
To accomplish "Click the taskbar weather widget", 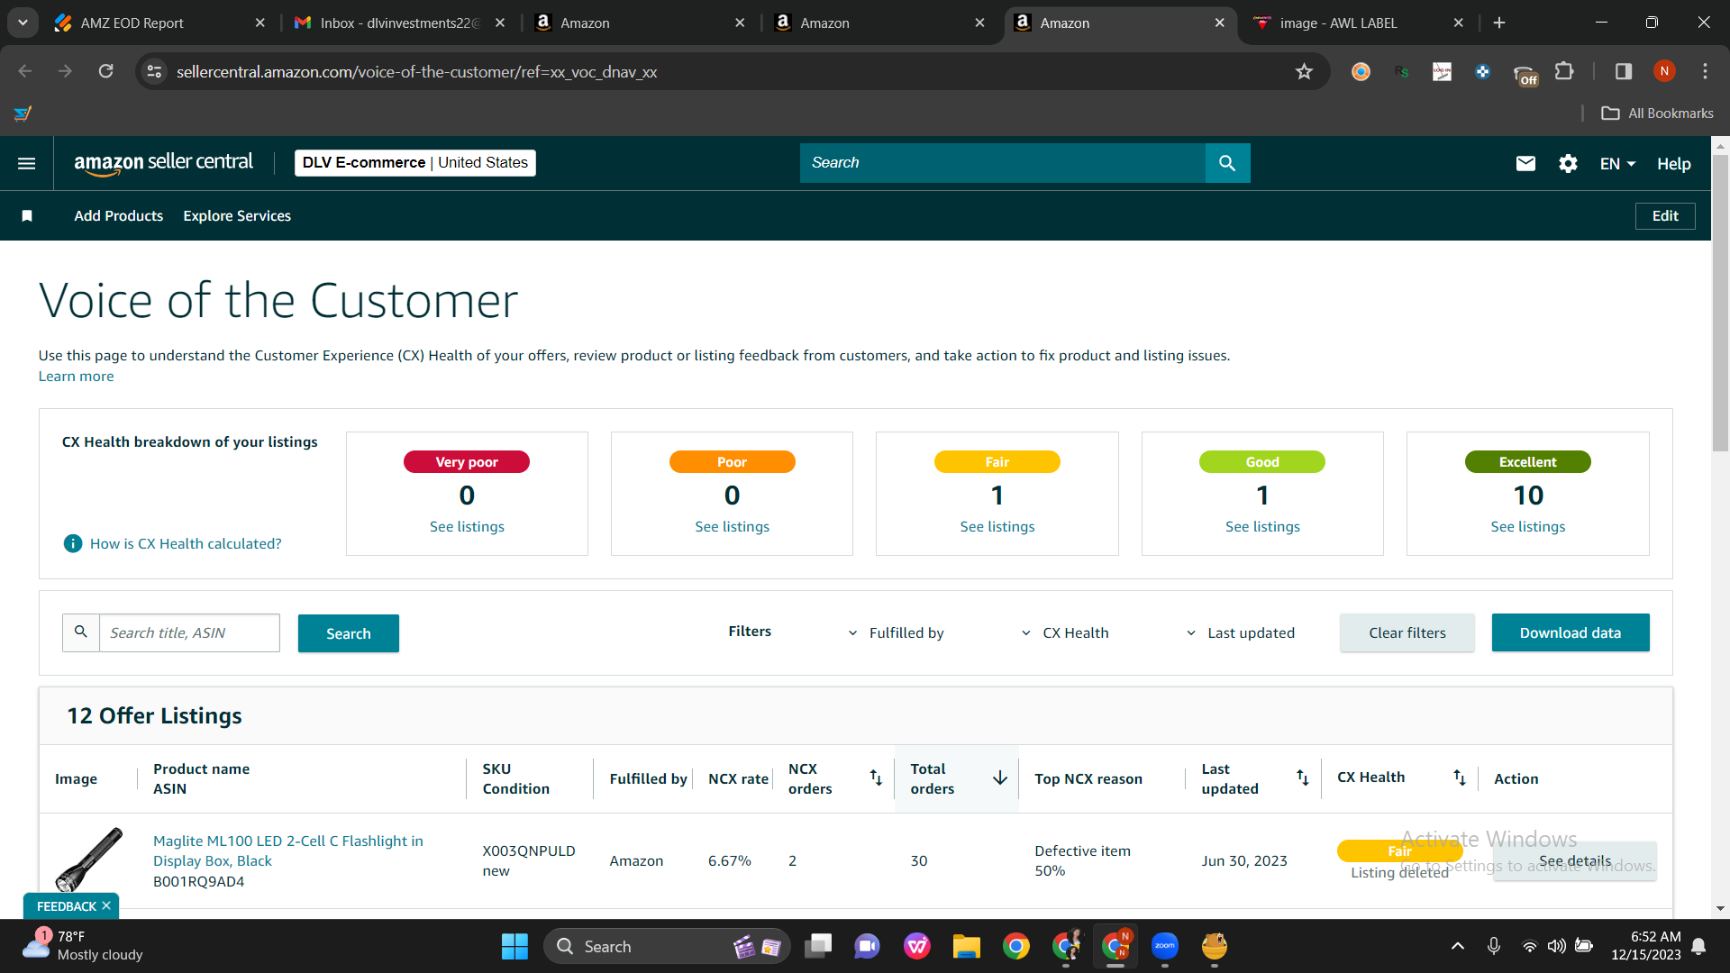I will coord(83,946).
